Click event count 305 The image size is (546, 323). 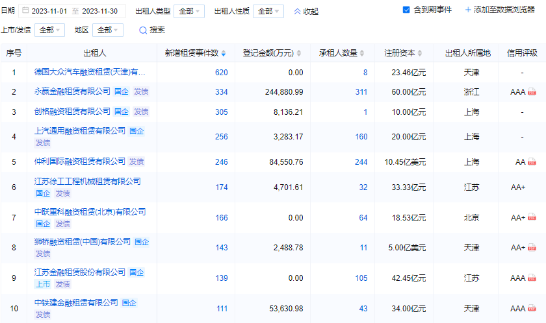click(x=222, y=112)
